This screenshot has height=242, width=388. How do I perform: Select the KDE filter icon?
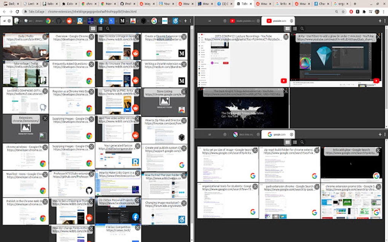point(177,21)
